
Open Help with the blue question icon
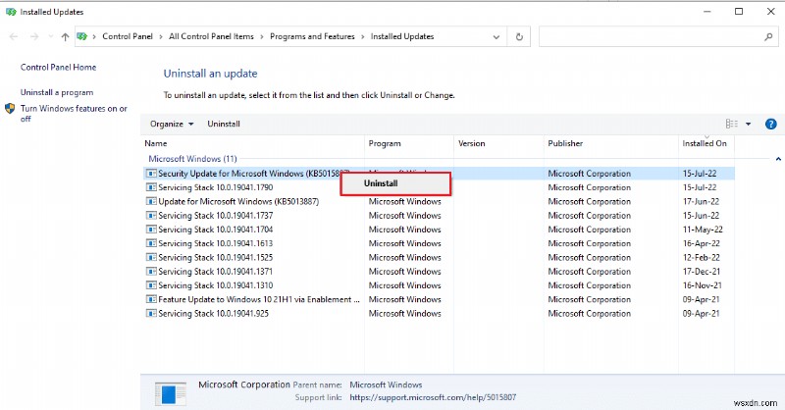click(x=771, y=124)
